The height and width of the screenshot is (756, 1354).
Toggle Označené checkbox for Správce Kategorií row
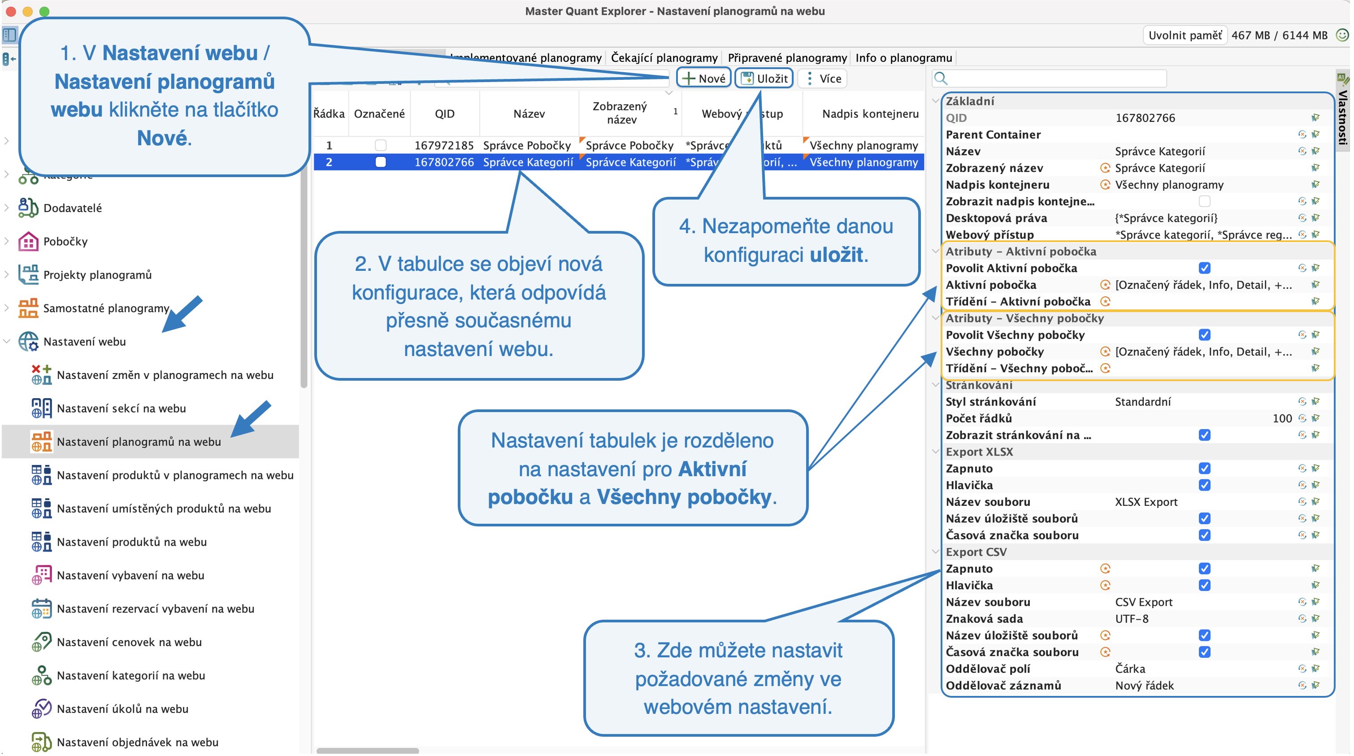point(381,162)
